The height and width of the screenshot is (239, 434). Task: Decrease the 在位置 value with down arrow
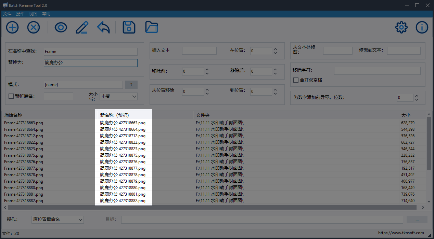tap(275, 53)
